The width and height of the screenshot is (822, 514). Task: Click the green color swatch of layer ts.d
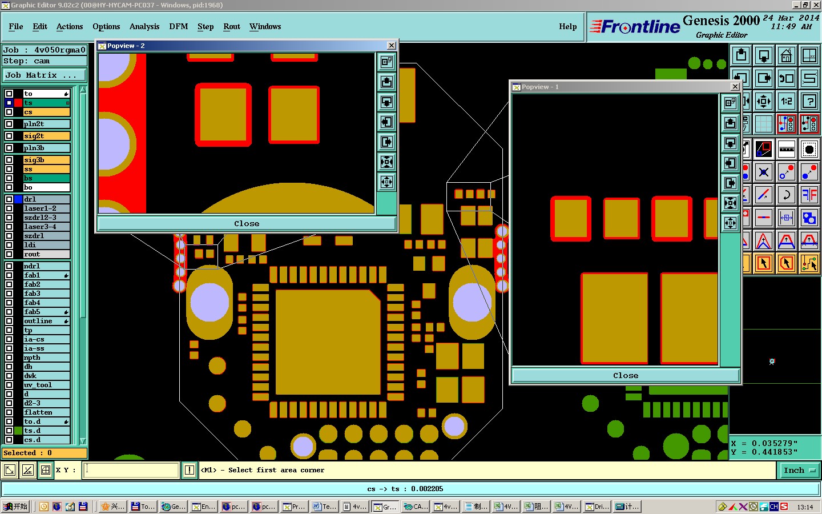coord(18,431)
